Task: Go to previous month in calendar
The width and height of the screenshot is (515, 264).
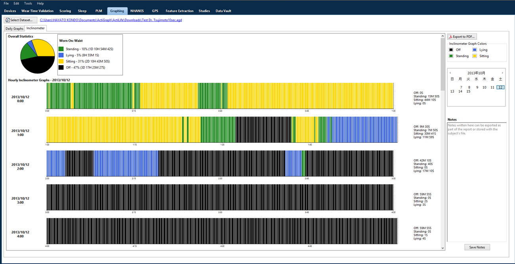Action: (450, 73)
